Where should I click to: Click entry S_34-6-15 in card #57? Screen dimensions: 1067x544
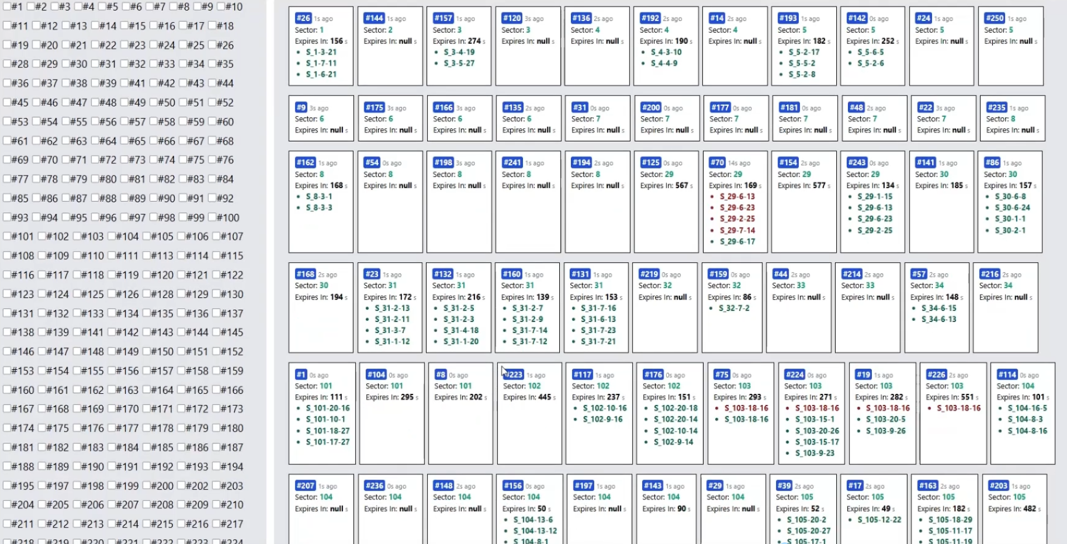(x=939, y=308)
